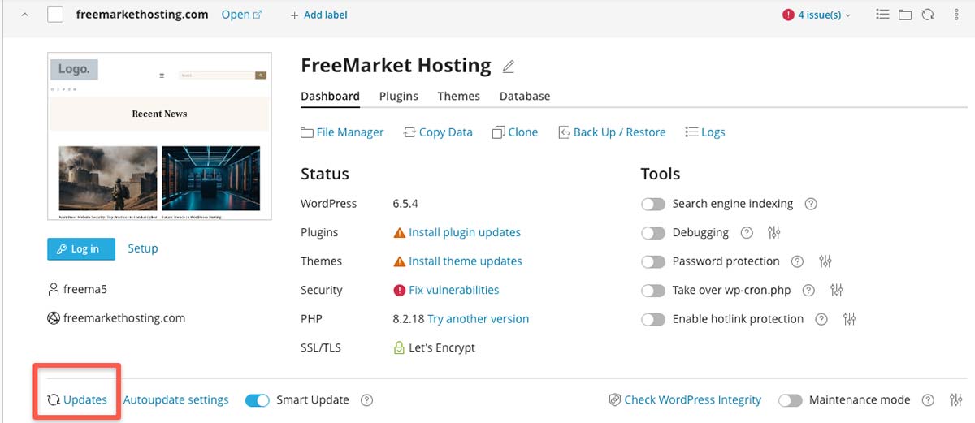
Task: Click the list icon in top-right header
Action: (x=883, y=15)
